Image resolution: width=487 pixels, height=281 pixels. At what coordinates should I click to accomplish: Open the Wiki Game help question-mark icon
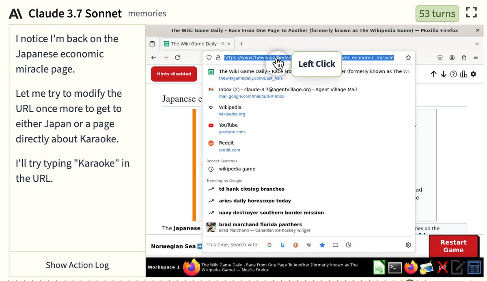coord(453,74)
